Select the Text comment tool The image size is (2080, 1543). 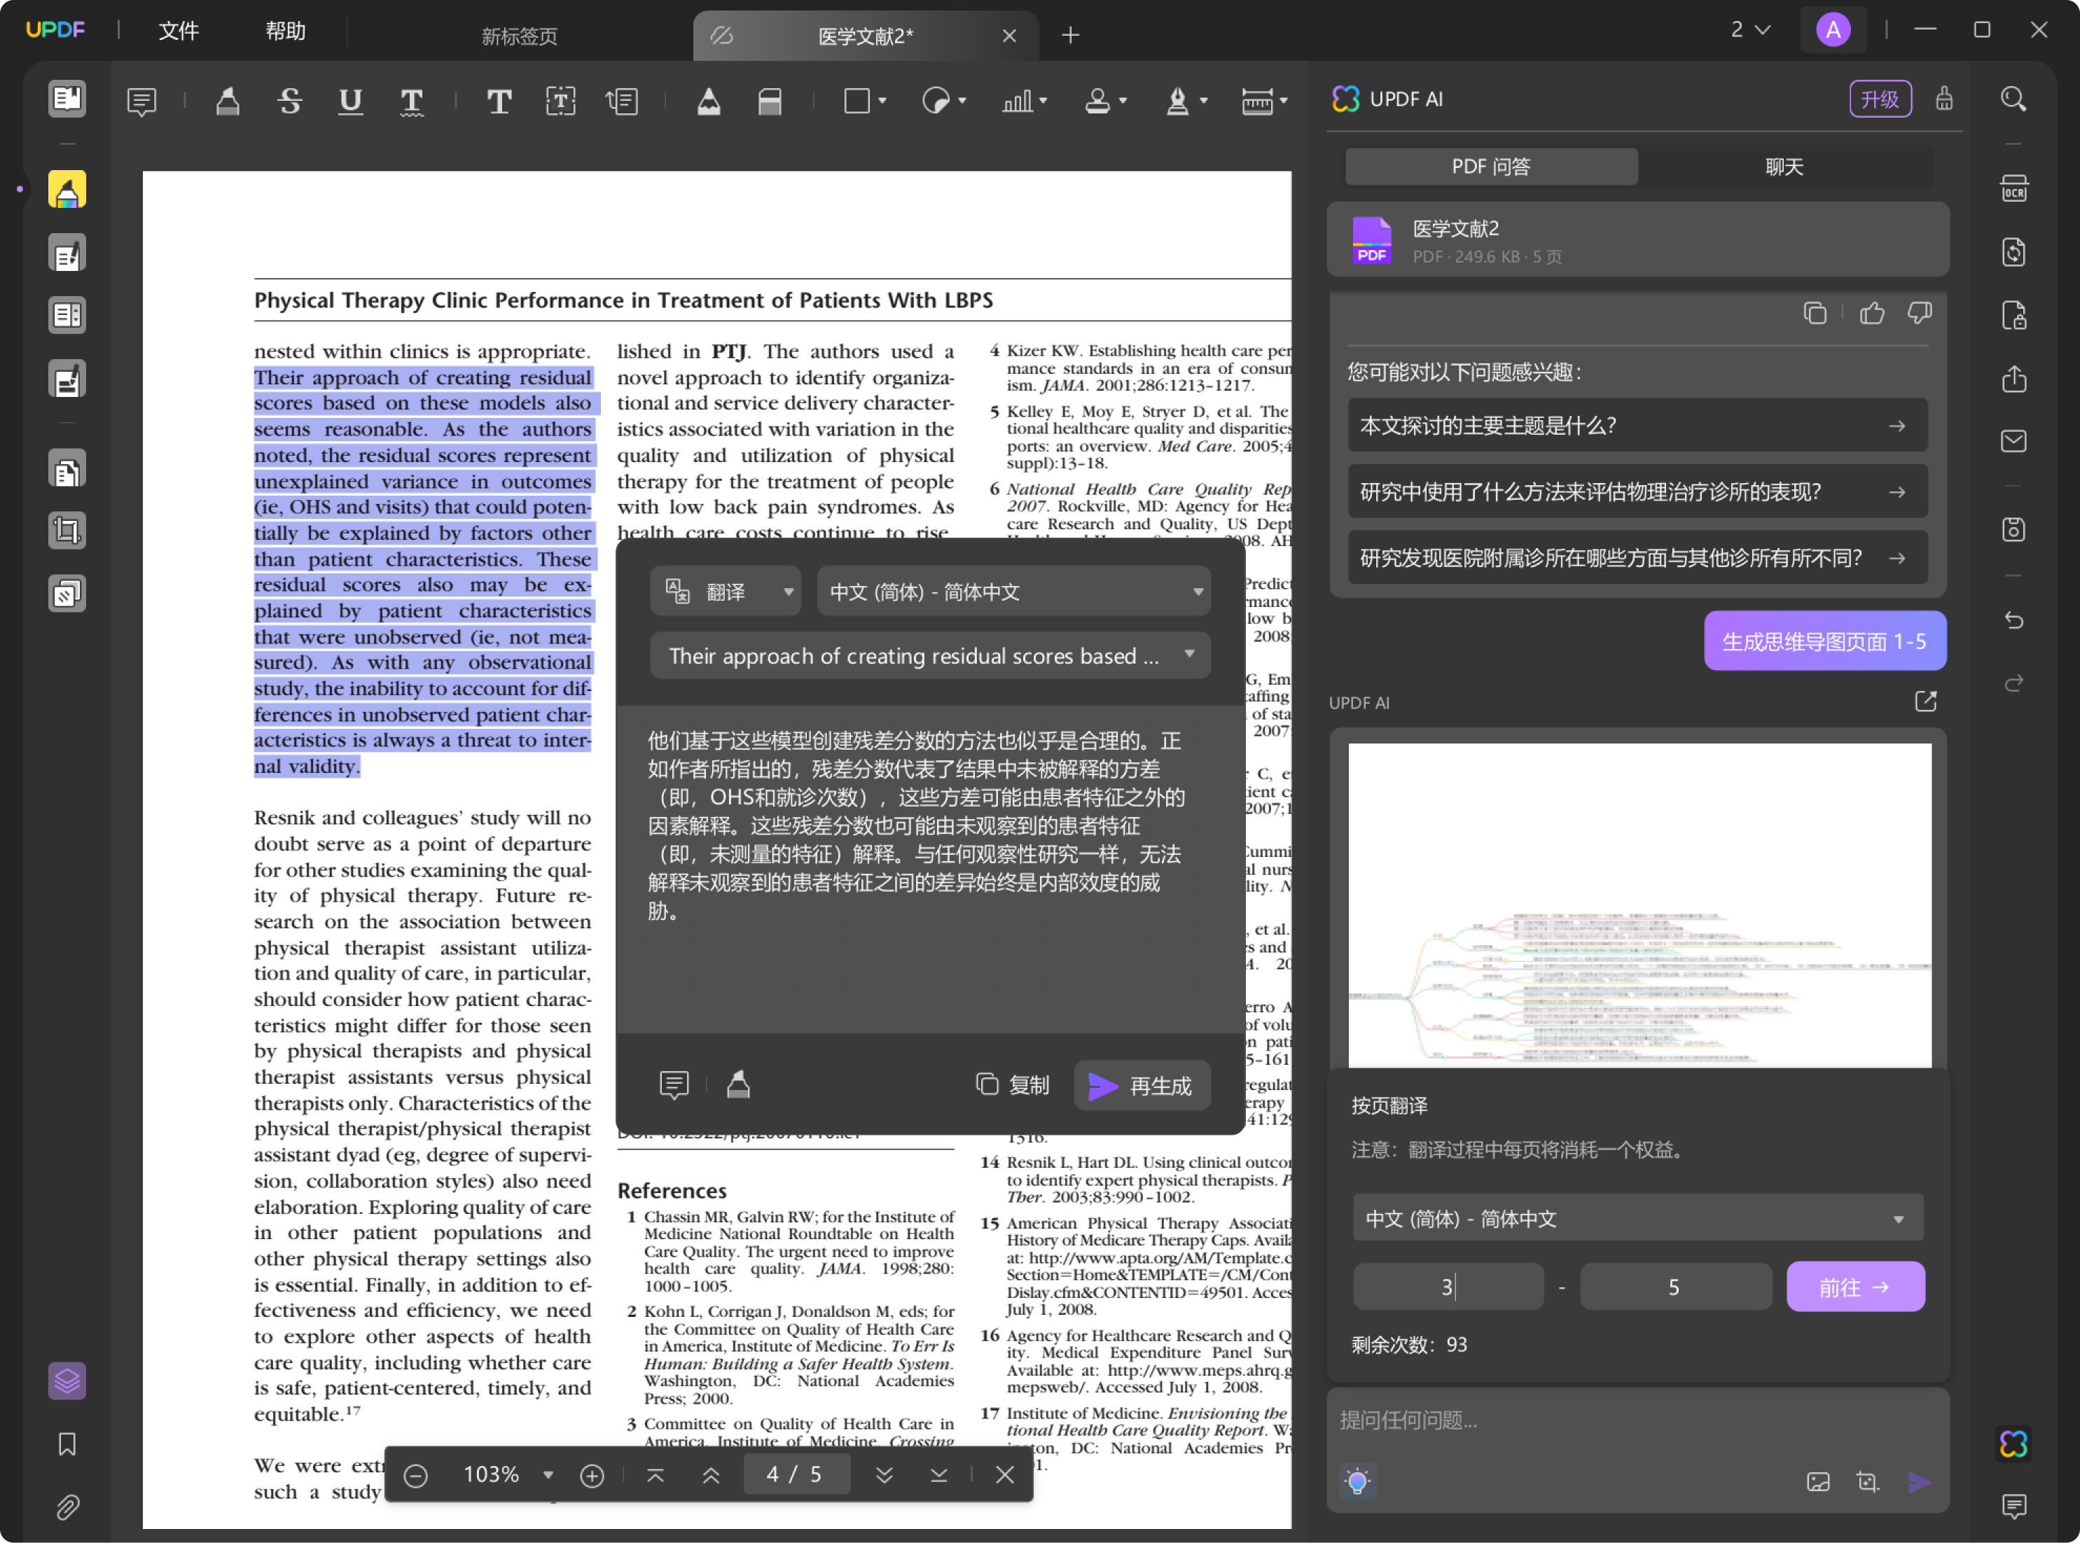(x=499, y=100)
